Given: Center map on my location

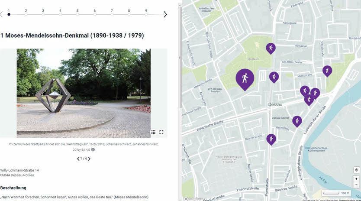Looking at the screenshot, I should (x=356, y=170).
